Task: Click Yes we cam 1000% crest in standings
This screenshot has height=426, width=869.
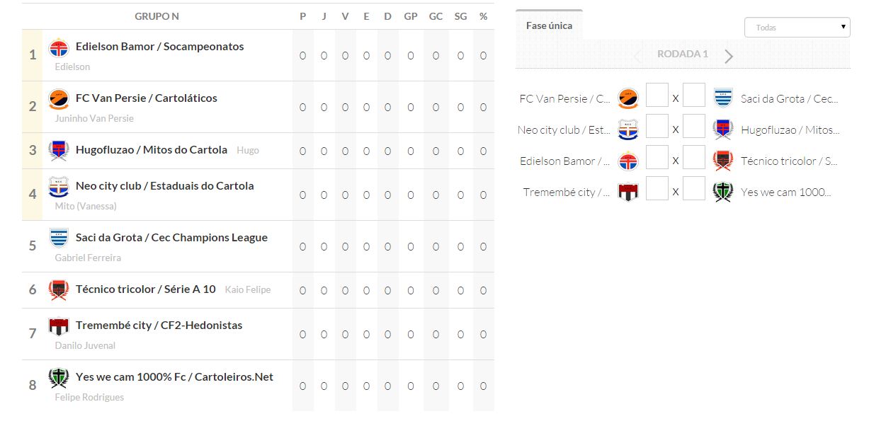Action: 59,378
